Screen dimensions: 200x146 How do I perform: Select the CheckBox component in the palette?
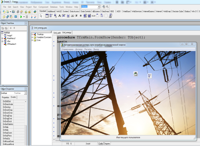click(x=77, y=16)
